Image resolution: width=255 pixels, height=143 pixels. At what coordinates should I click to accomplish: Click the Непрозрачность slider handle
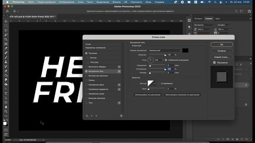165,55
